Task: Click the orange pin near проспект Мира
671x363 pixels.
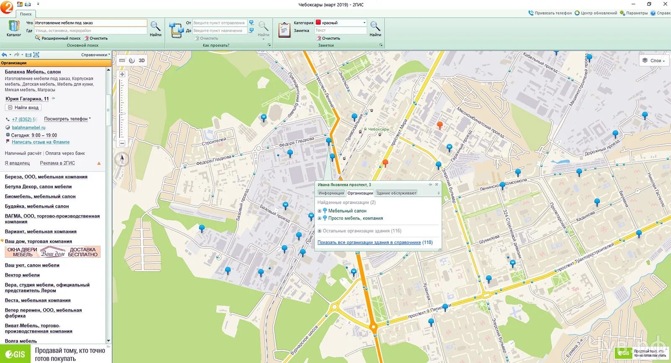Action: 385,163
